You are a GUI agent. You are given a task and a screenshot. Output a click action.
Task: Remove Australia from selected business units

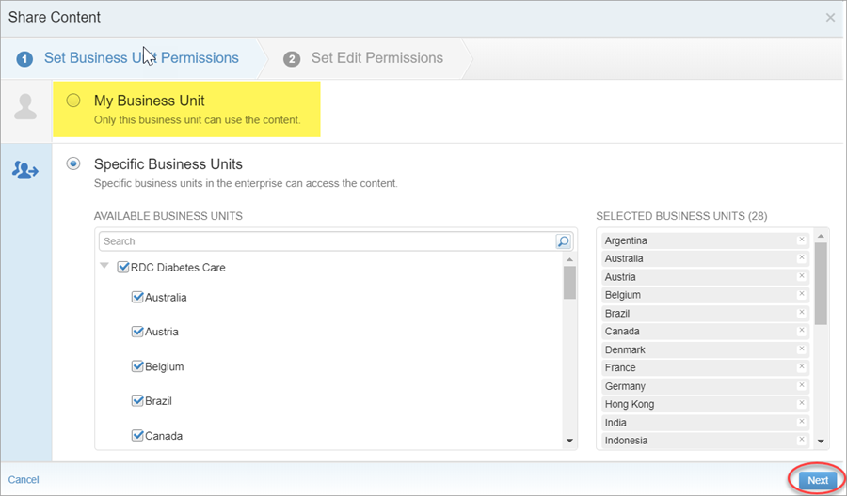[802, 257]
